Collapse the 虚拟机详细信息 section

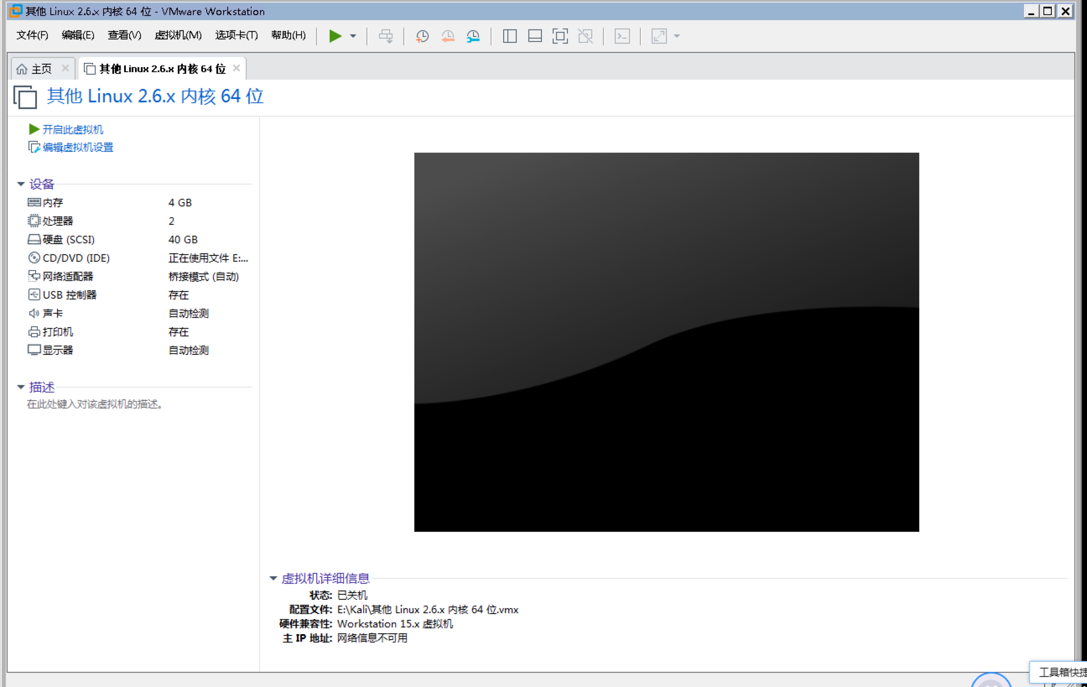273,578
